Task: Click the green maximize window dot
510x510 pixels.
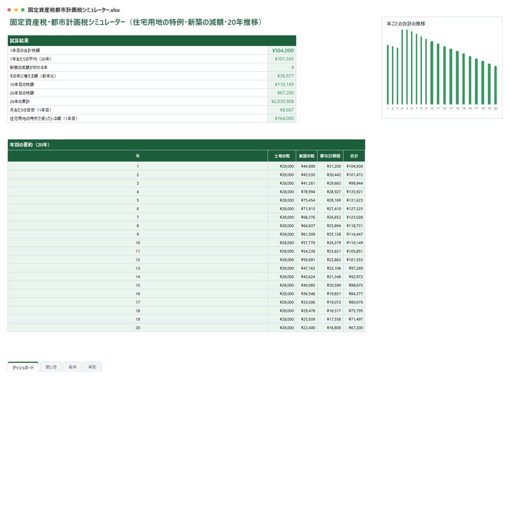Action: [x=23, y=10]
